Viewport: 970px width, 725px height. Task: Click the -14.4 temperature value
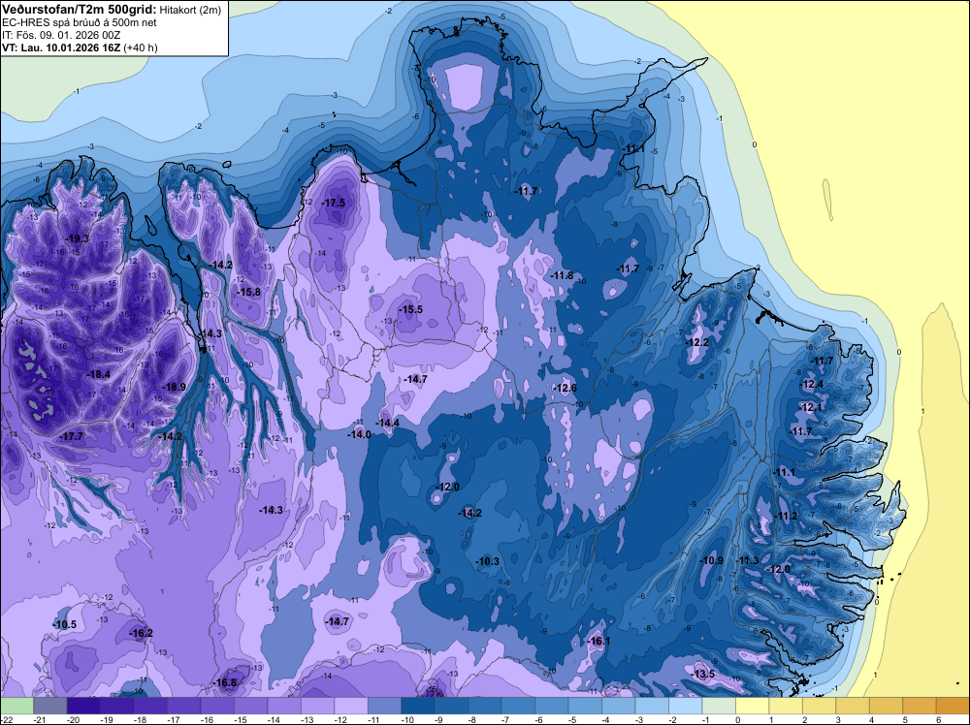[388, 423]
